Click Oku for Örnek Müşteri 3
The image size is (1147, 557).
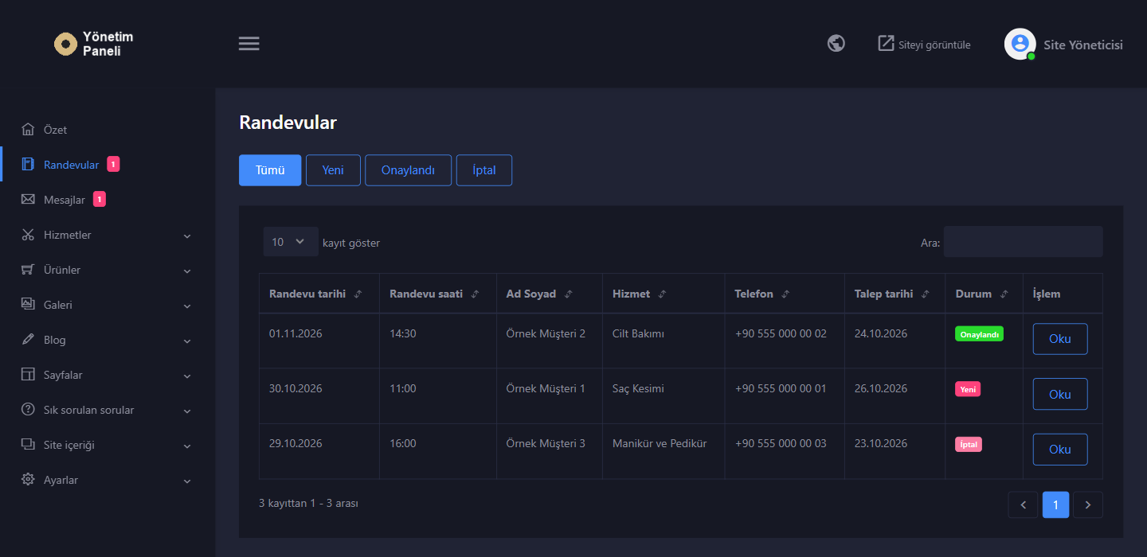(1060, 450)
